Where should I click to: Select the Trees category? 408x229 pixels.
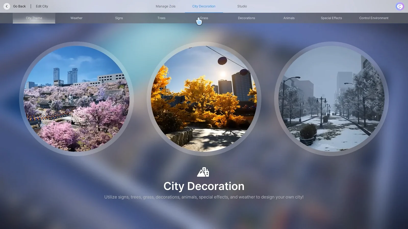coord(161,18)
